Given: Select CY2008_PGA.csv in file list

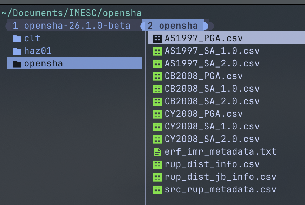Looking at the screenshot, I should [203, 114].
